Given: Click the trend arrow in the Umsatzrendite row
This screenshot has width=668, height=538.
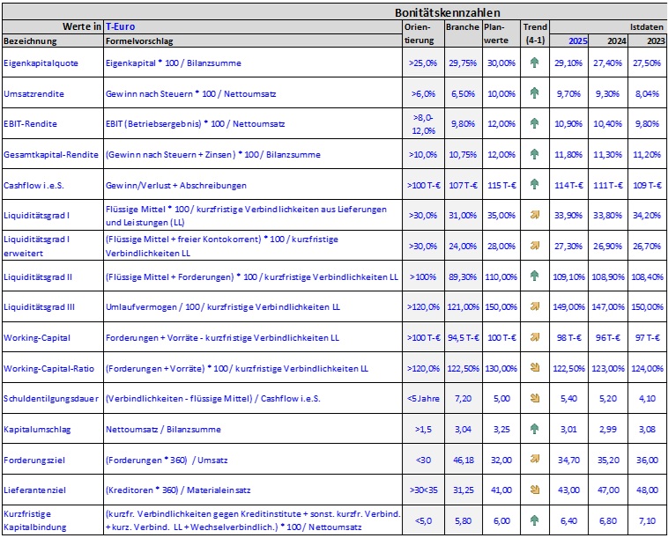Looking at the screenshot, I should (x=535, y=93).
